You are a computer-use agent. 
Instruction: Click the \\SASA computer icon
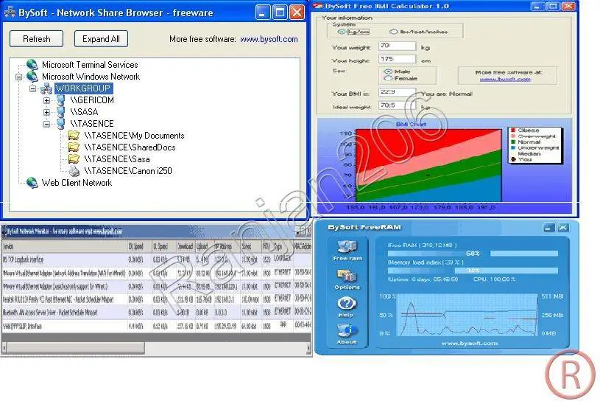[61, 112]
